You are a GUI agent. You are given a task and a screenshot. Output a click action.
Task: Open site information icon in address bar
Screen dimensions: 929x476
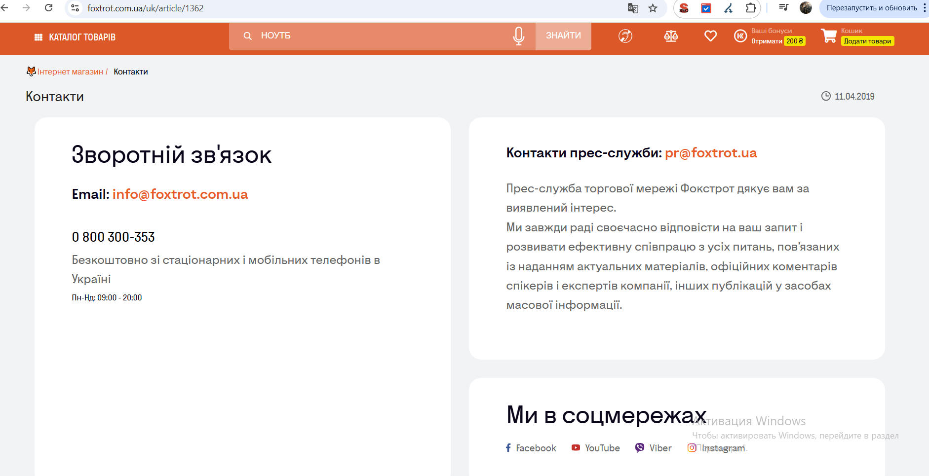click(75, 8)
